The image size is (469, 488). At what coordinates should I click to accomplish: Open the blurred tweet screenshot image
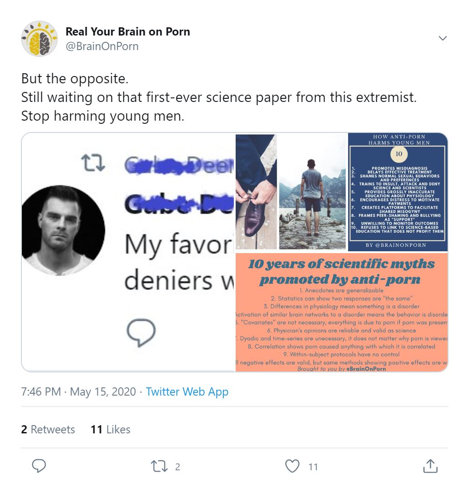click(129, 252)
